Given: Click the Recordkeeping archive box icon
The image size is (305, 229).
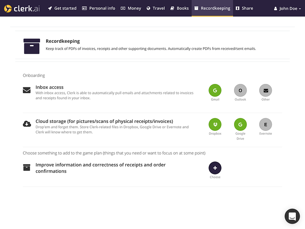Looking at the screenshot, I should coord(32,46).
